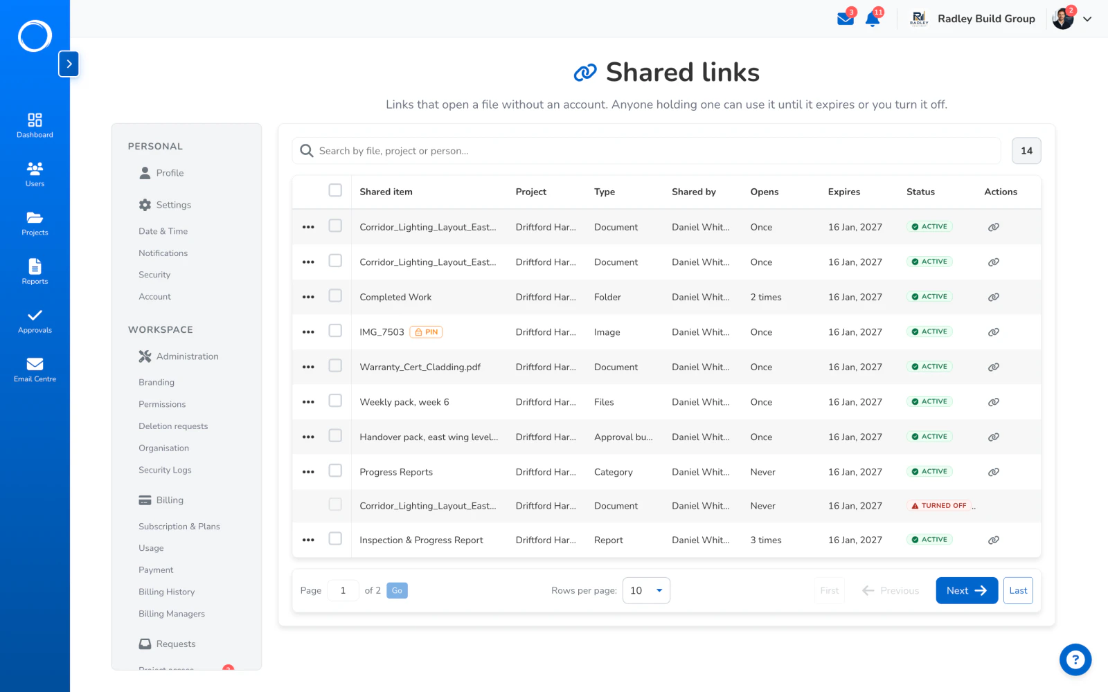Go to Next page
Image resolution: width=1108 pixels, height=692 pixels.
(967, 590)
